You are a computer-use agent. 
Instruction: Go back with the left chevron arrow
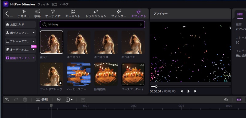(6, 13)
